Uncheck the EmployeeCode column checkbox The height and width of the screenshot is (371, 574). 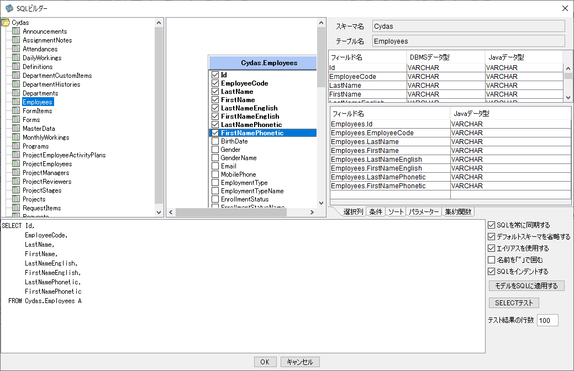coord(215,83)
